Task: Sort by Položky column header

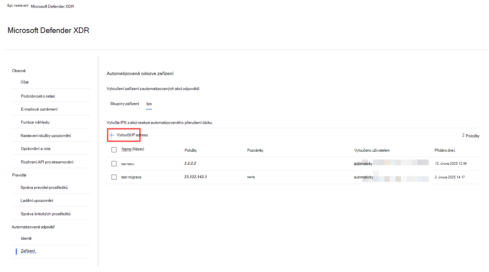Action: pyautogui.click(x=191, y=150)
